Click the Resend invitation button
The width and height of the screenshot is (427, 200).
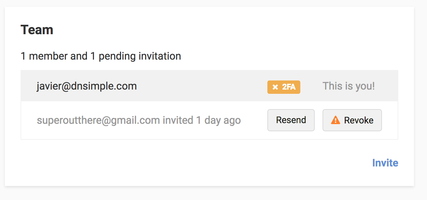pyautogui.click(x=291, y=120)
